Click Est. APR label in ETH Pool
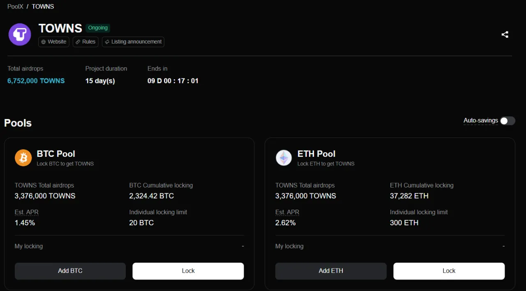 287,212
